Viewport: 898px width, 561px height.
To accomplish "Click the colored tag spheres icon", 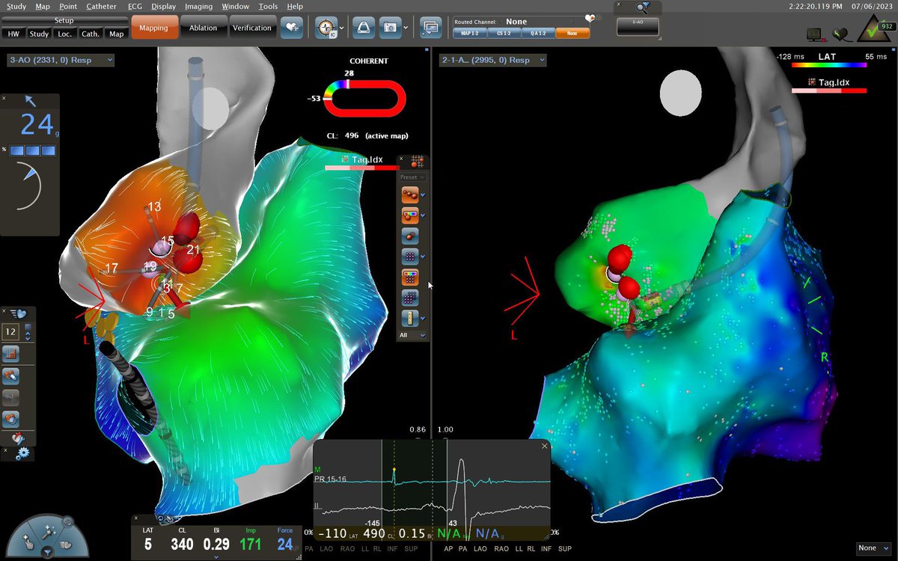I will (409, 216).
